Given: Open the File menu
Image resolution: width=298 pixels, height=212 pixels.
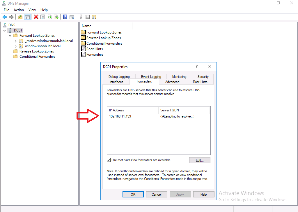Looking at the screenshot, I should 6,10.
